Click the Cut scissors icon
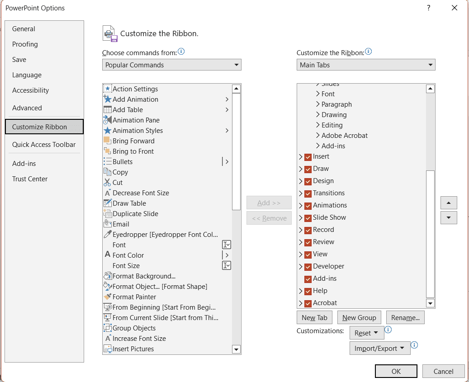The image size is (469, 382). pyautogui.click(x=107, y=183)
